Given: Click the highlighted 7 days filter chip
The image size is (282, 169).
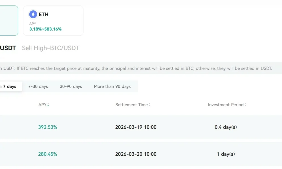Looking at the screenshot, I should coord(8,86).
